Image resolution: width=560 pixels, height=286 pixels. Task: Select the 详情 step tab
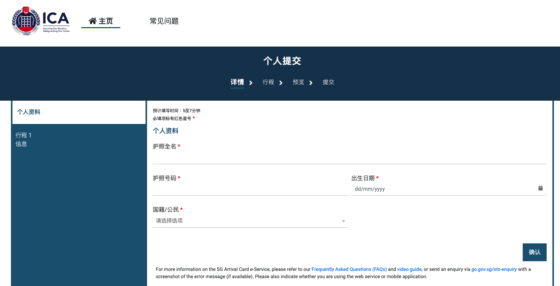237,82
